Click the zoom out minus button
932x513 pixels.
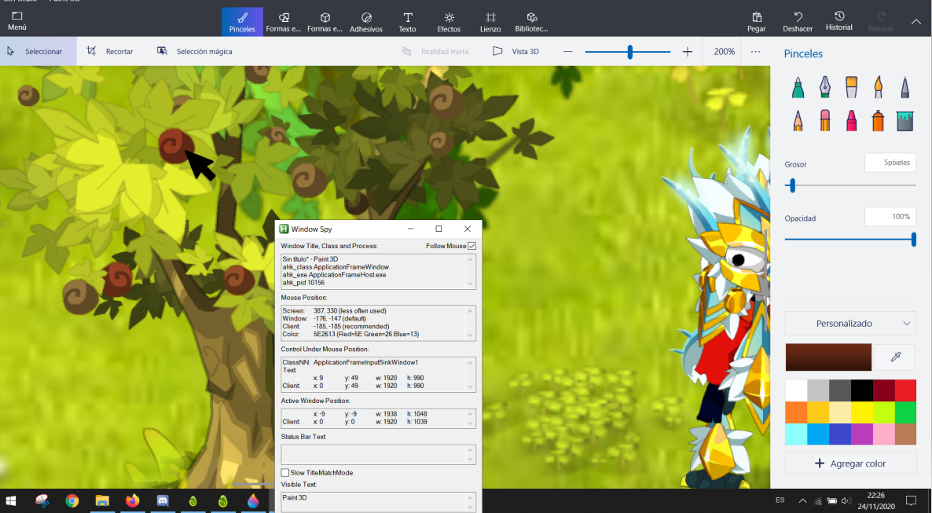click(567, 52)
